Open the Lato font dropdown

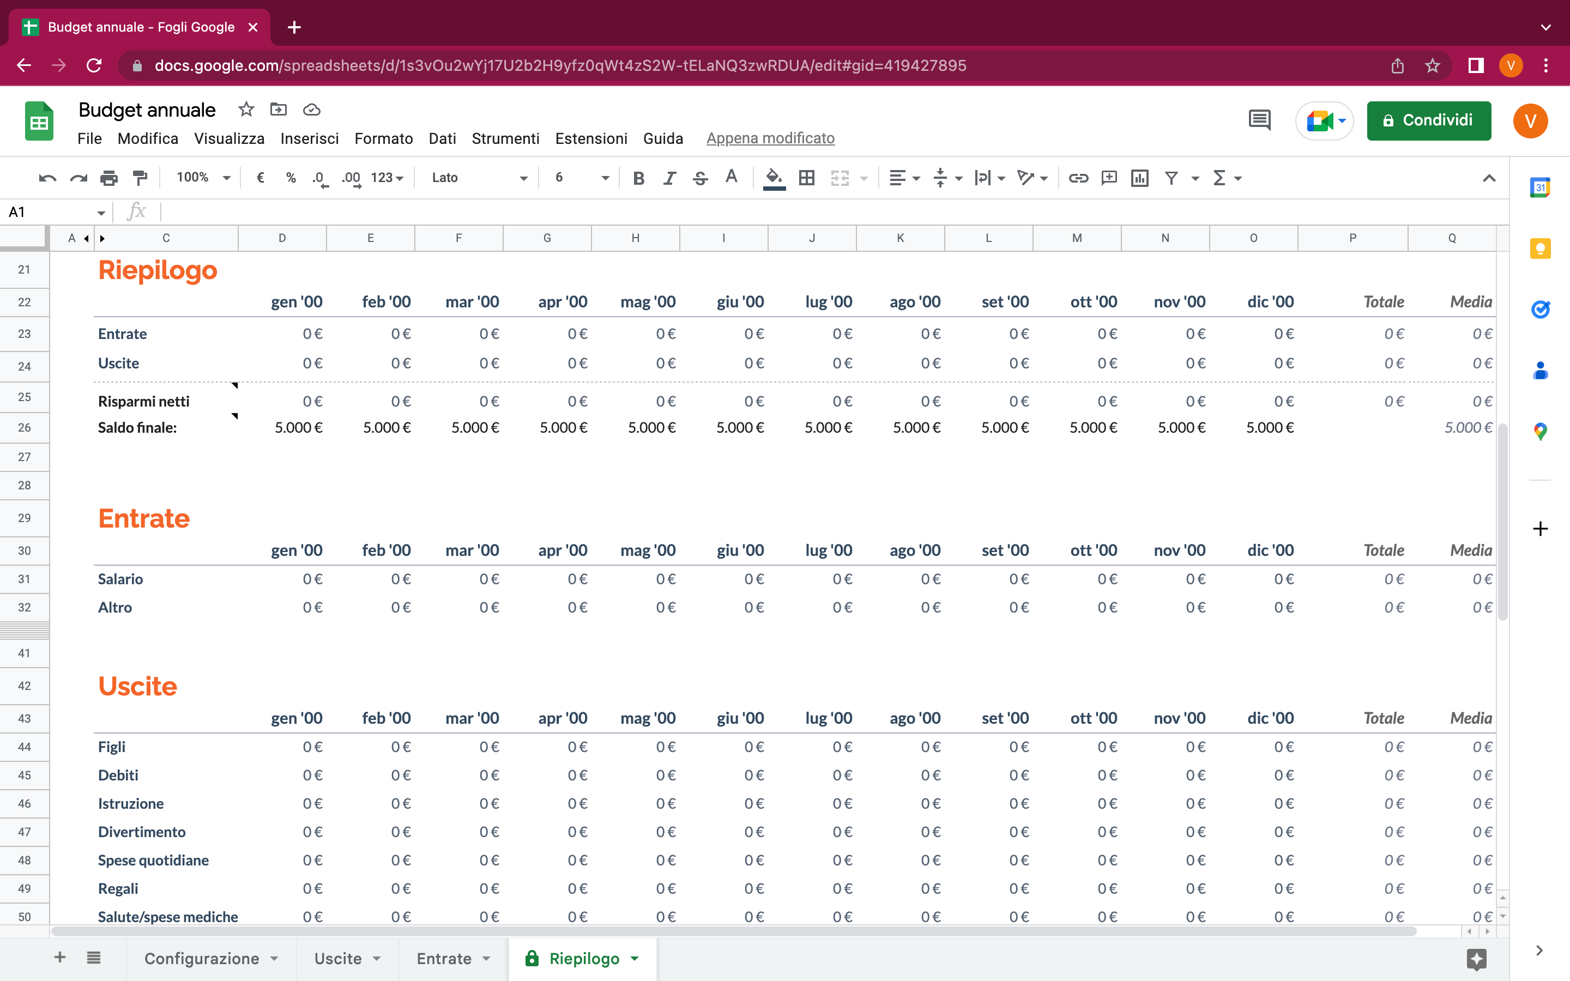coord(479,178)
